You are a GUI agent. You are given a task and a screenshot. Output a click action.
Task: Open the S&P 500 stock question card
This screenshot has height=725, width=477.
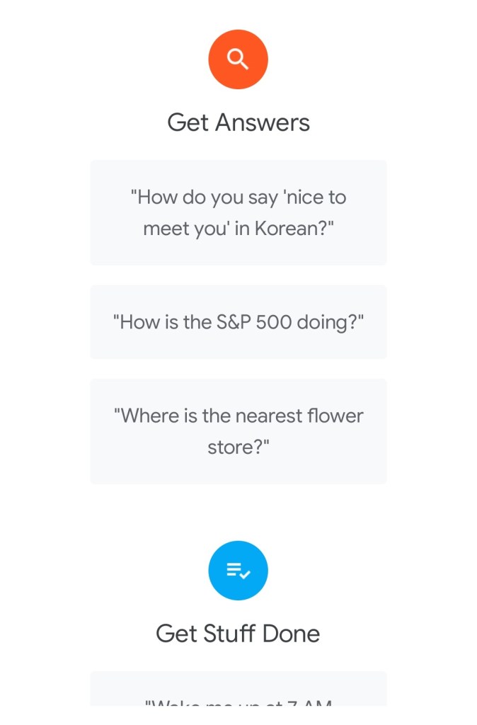click(x=238, y=322)
